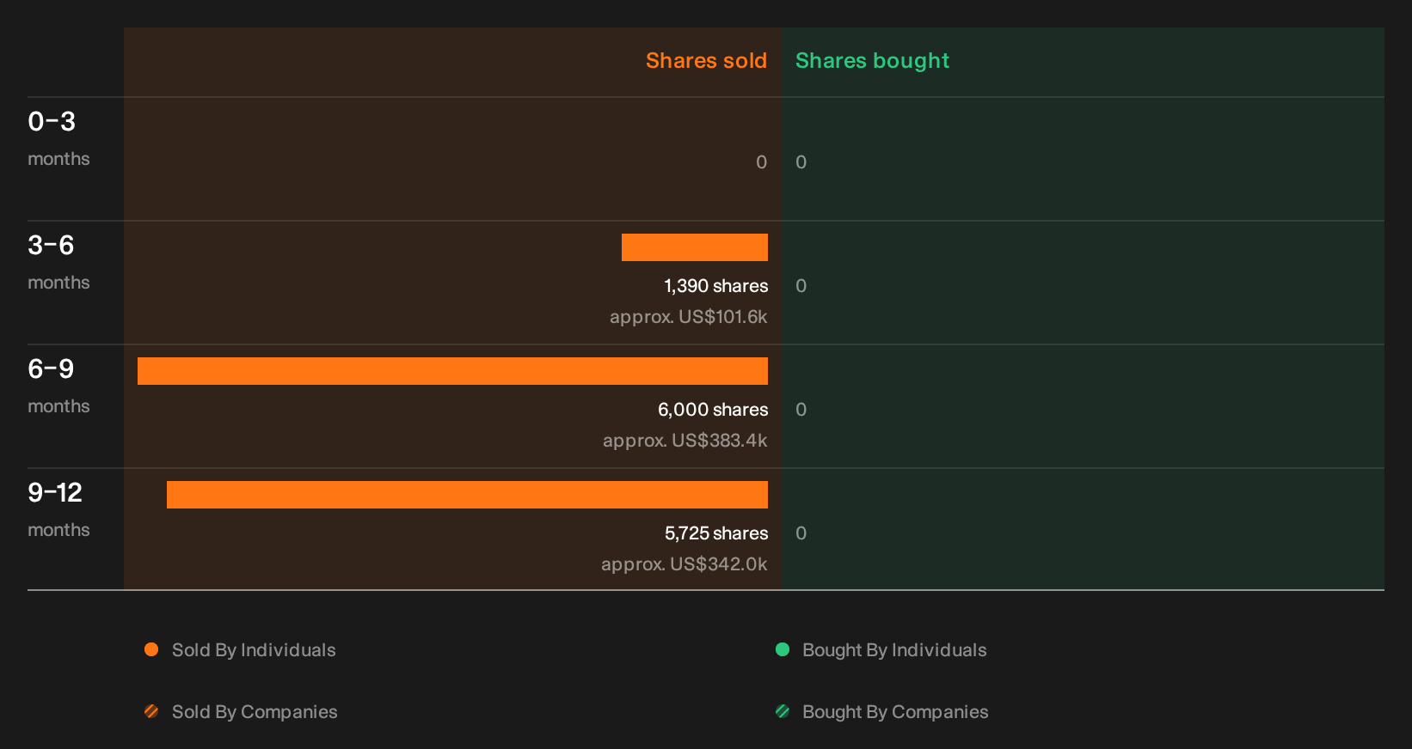Click the Bought By Companies legend label

coord(895,712)
